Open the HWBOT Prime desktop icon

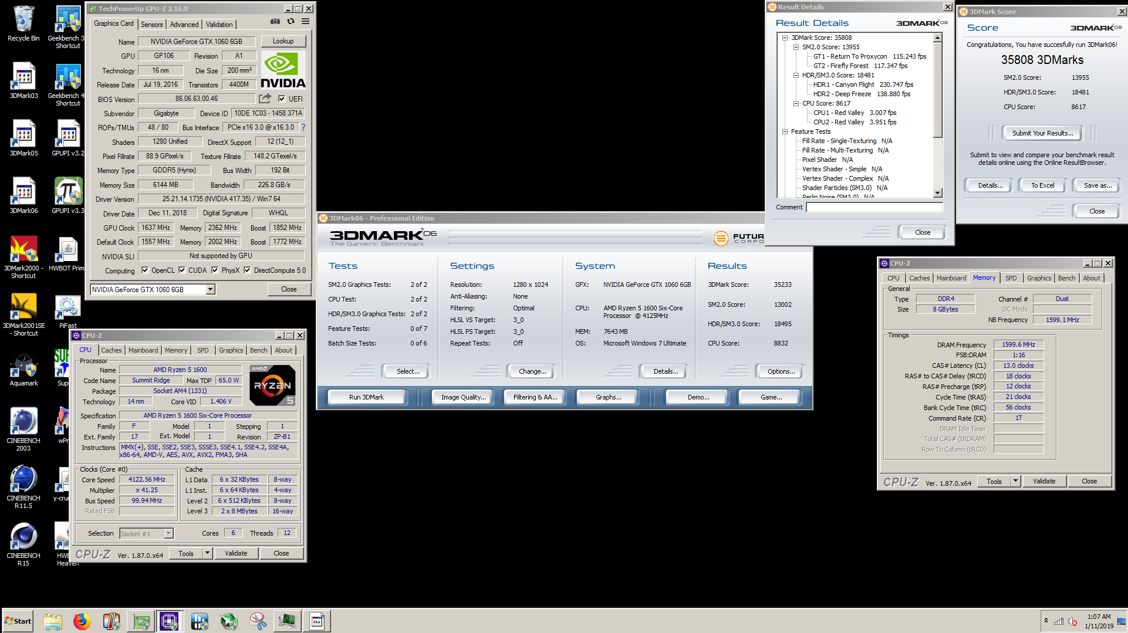(x=67, y=253)
